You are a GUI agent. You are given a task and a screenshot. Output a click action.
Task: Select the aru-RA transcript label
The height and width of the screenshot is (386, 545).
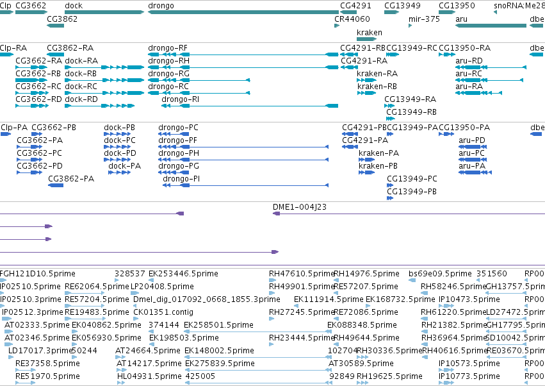(x=469, y=87)
